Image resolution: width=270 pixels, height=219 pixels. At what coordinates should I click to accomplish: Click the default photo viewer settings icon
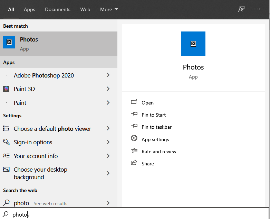coord(6,128)
